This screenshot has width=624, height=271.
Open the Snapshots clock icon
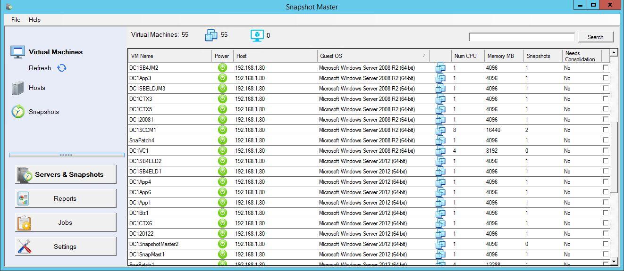[x=18, y=112]
